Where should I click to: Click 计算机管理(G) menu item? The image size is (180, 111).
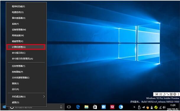coord(26,47)
